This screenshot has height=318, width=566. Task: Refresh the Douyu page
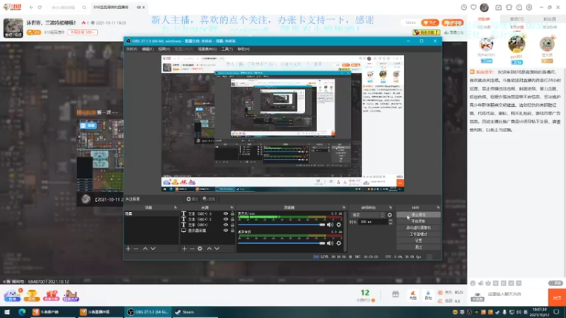point(40,7)
